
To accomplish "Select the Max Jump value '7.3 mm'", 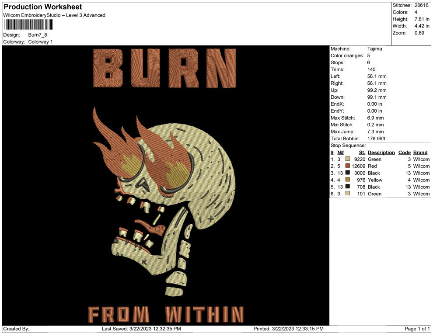I will 376,132.
